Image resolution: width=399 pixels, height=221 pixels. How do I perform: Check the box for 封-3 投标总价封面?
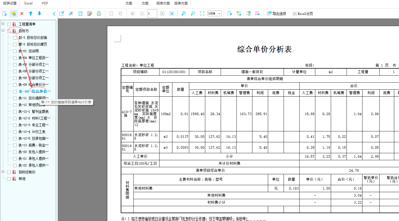(x=15, y=38)
